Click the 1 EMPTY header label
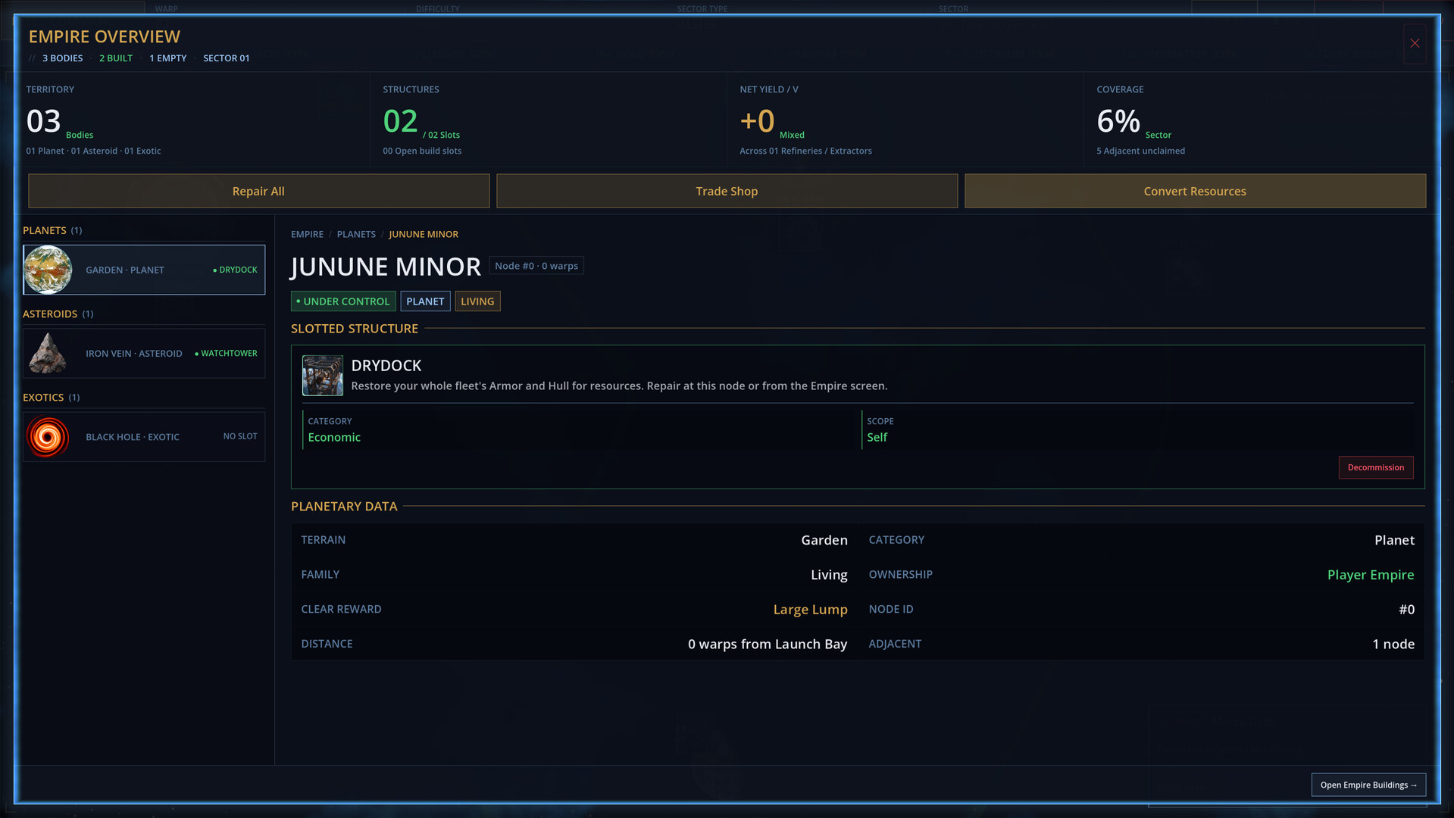The width and height of the screenshot is (1454, 818). click(x=167, y=58)
